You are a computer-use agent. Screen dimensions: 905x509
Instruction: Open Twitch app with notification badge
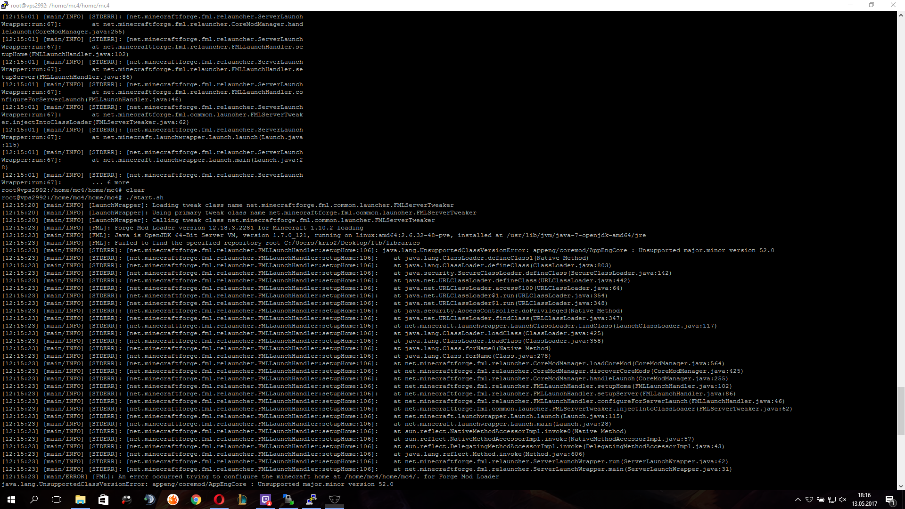(x=265, y=500)
